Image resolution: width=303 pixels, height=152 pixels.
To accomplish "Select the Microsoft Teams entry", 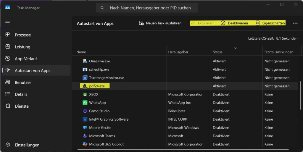I will tap(102, 136).
